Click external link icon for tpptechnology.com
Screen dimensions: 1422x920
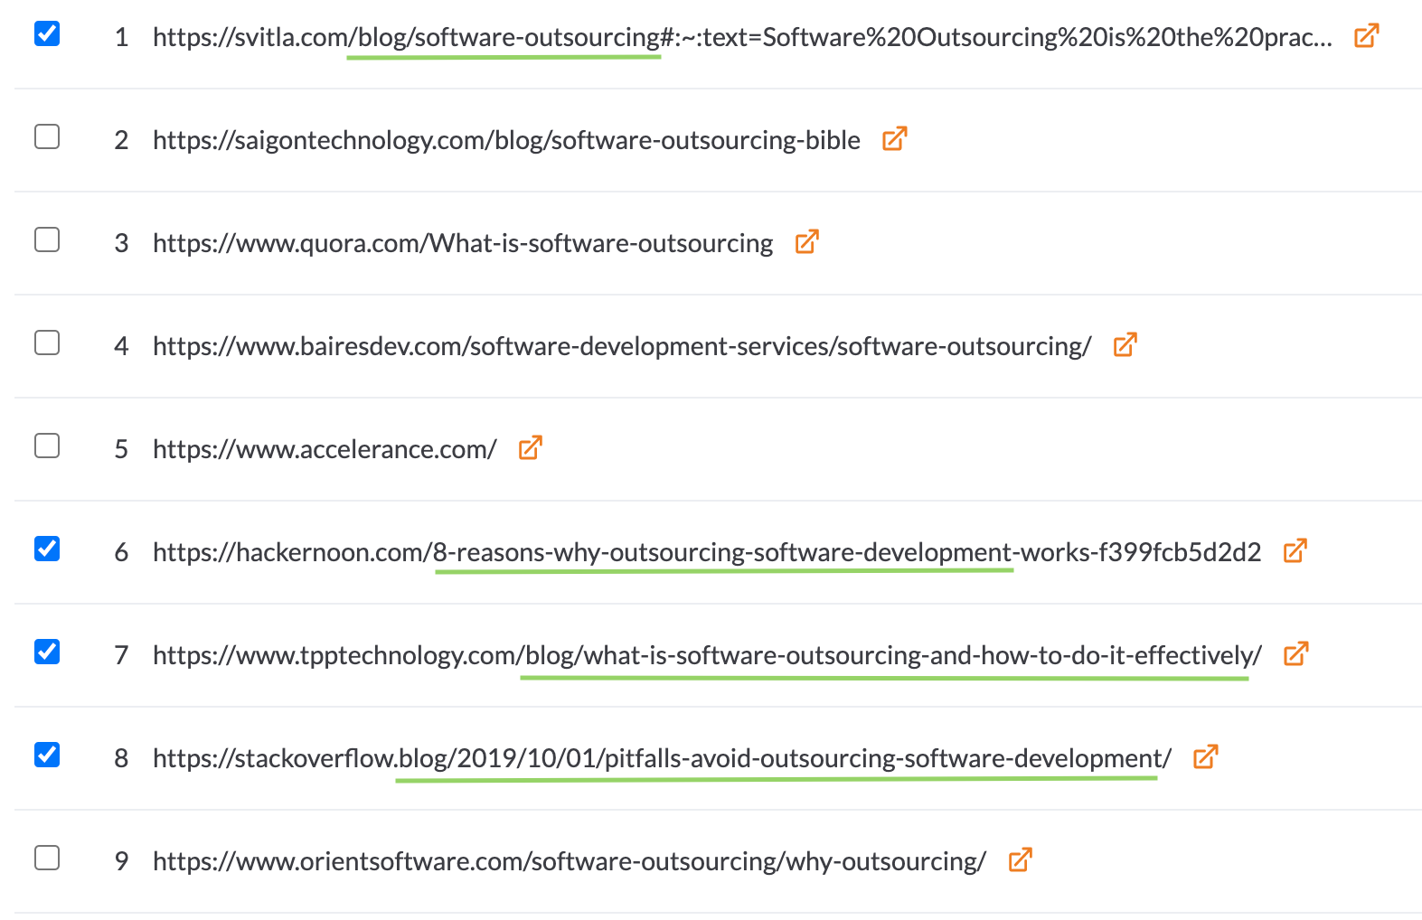coord(1296,654)
